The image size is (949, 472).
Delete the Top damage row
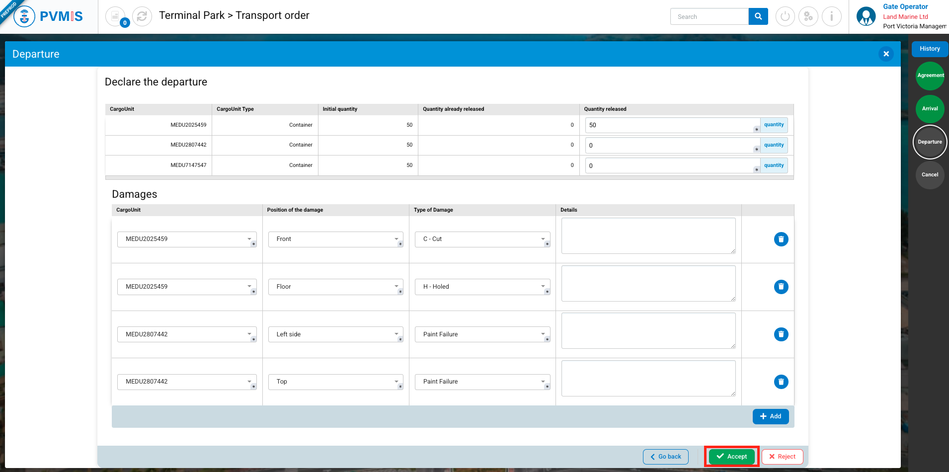click(x=781, y=382)
